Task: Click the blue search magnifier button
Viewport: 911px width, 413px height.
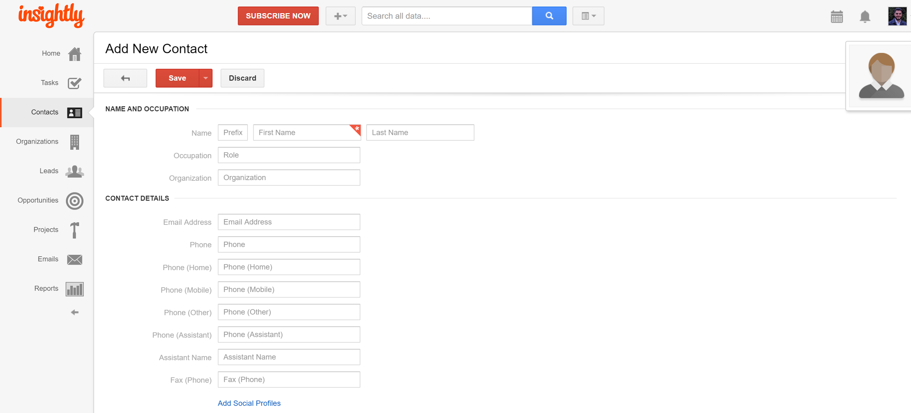Action: 549,16
